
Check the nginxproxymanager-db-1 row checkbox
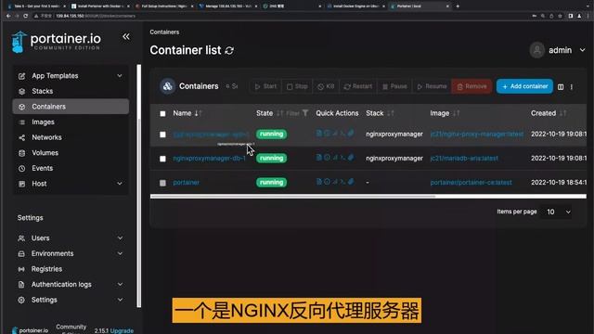[162, 159]
